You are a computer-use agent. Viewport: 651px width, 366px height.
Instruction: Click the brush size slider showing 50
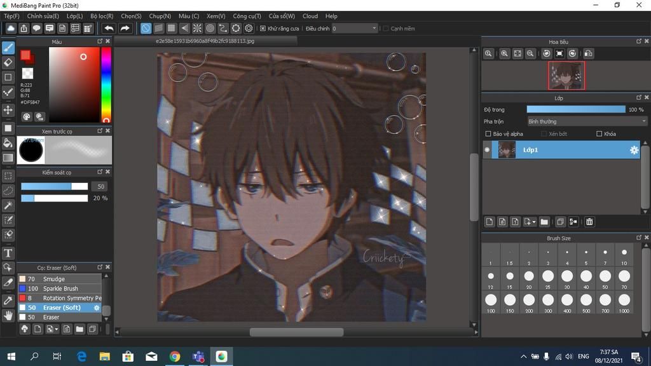pyautogui.click(x=55, y=186)
